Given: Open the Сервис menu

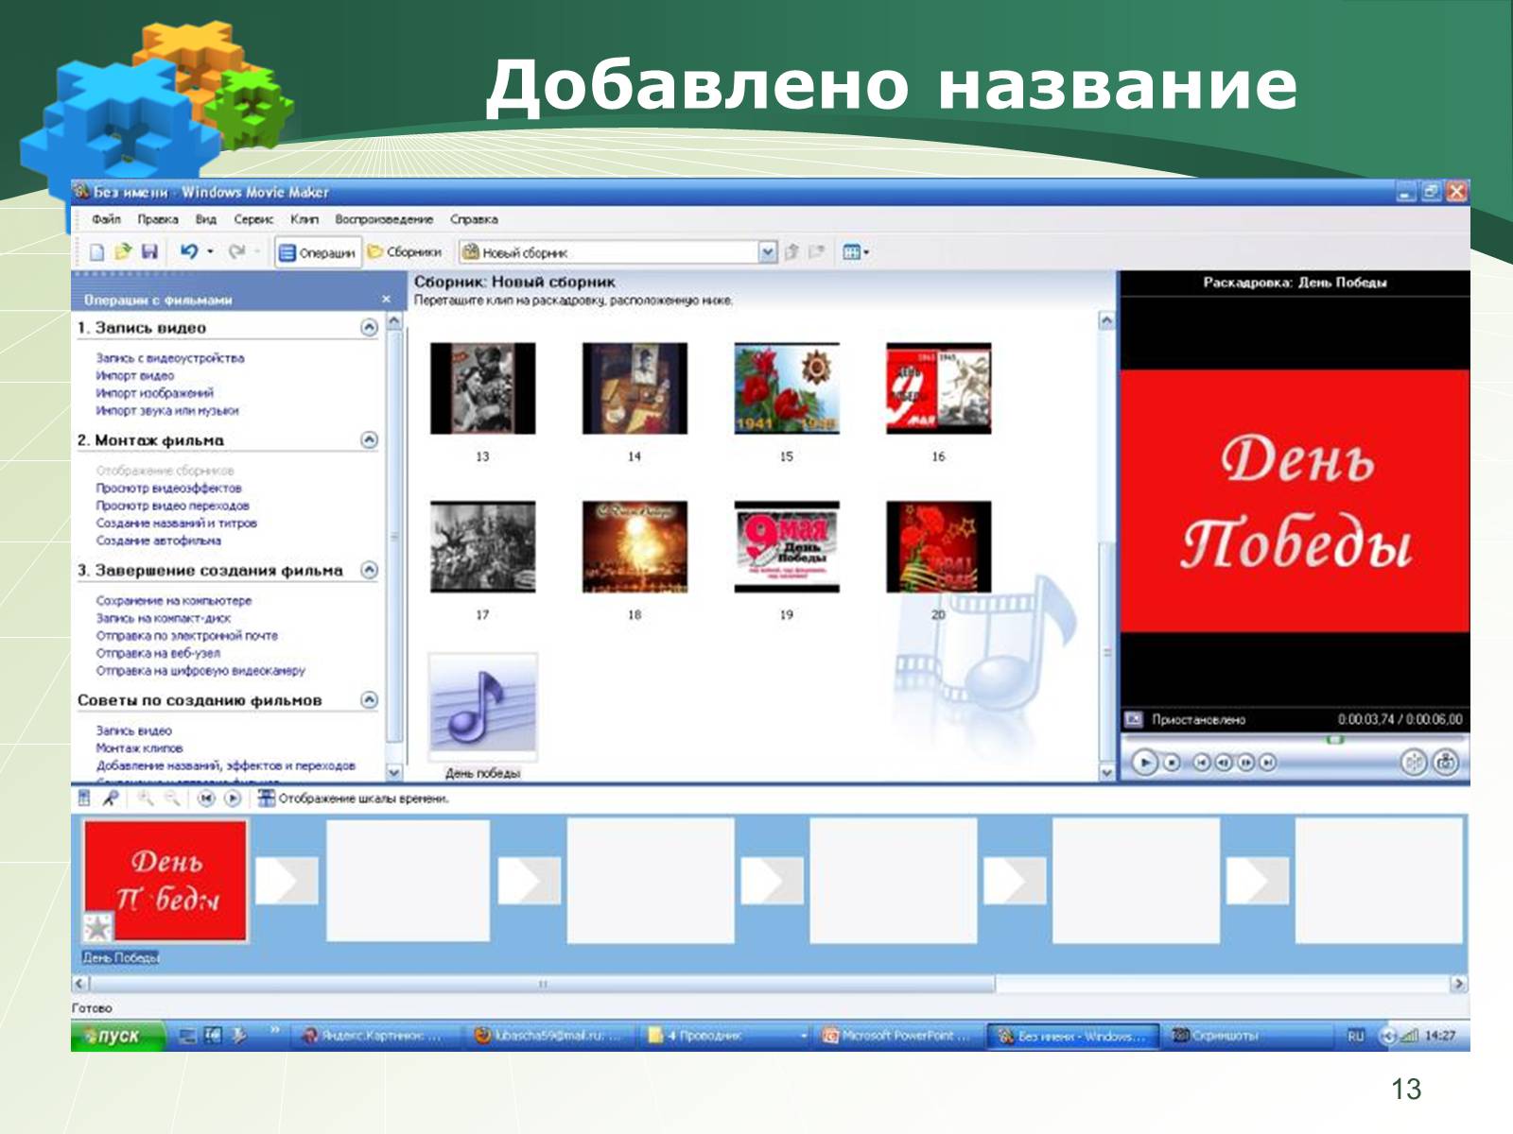Looking at the screenshot, I should pos(253,219).
